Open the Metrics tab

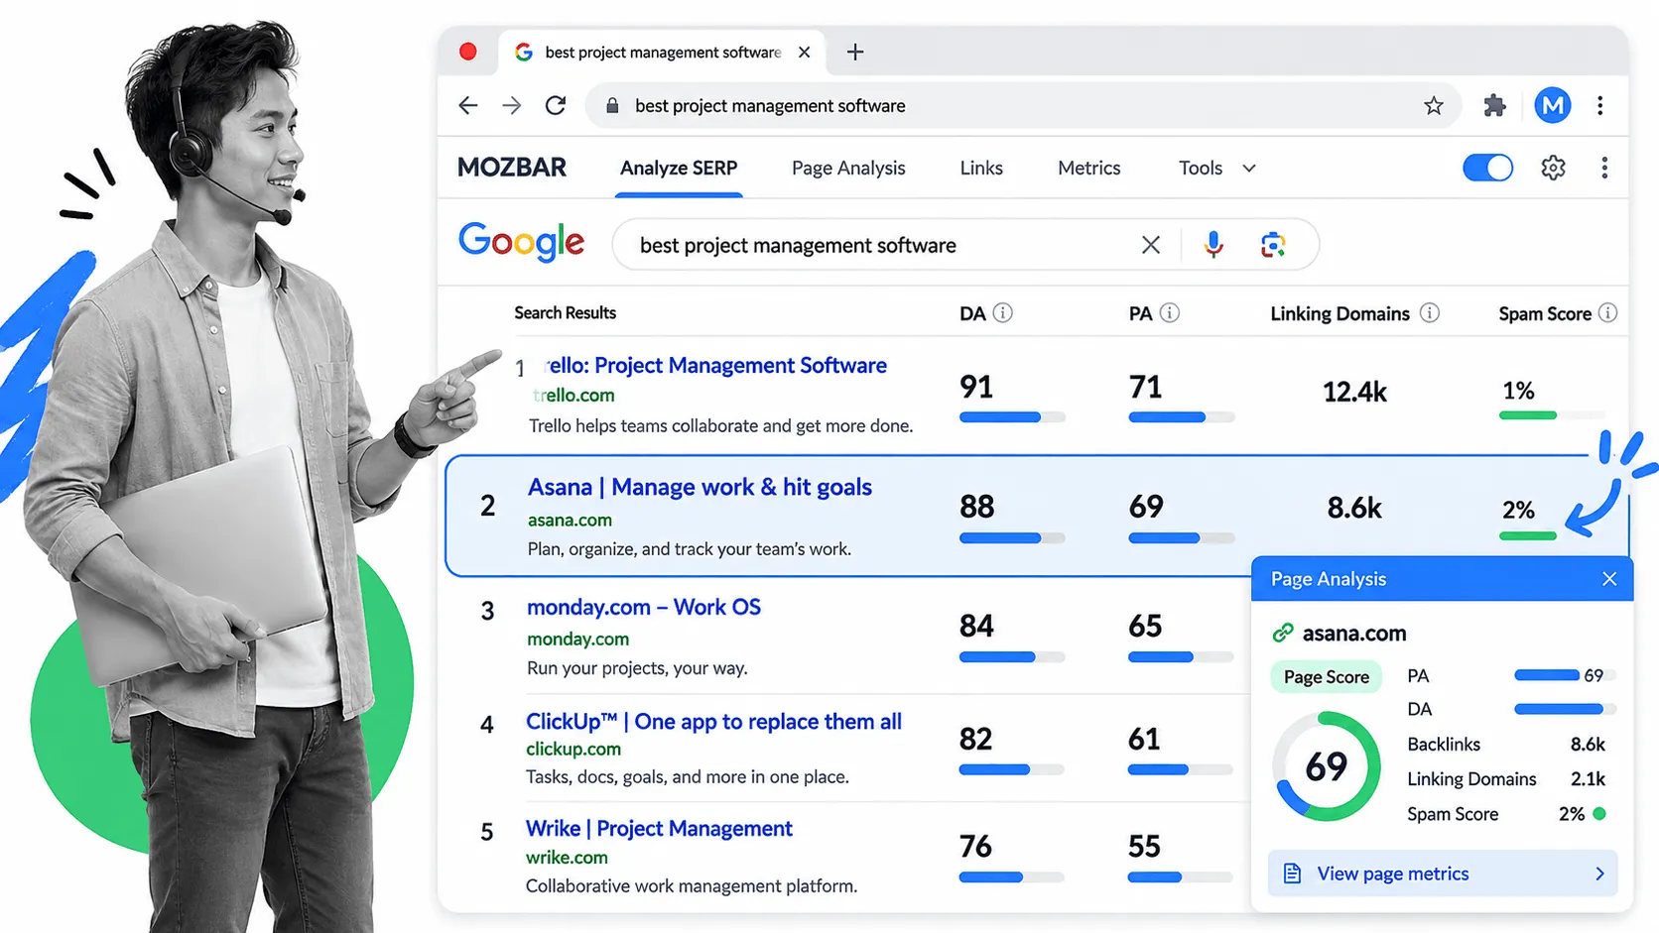pos(1089,169)
